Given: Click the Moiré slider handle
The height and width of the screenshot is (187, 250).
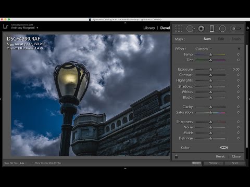Looking at the screenshot, I should point(210,133).
